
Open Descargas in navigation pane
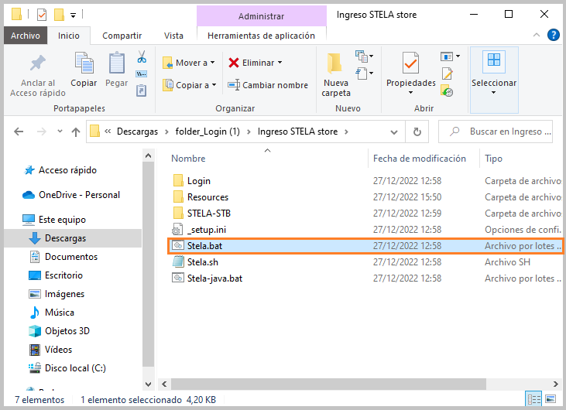[73, 238]
